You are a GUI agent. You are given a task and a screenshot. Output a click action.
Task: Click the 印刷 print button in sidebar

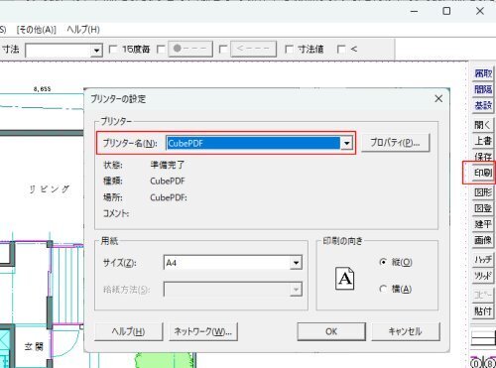tap(483, 173)
